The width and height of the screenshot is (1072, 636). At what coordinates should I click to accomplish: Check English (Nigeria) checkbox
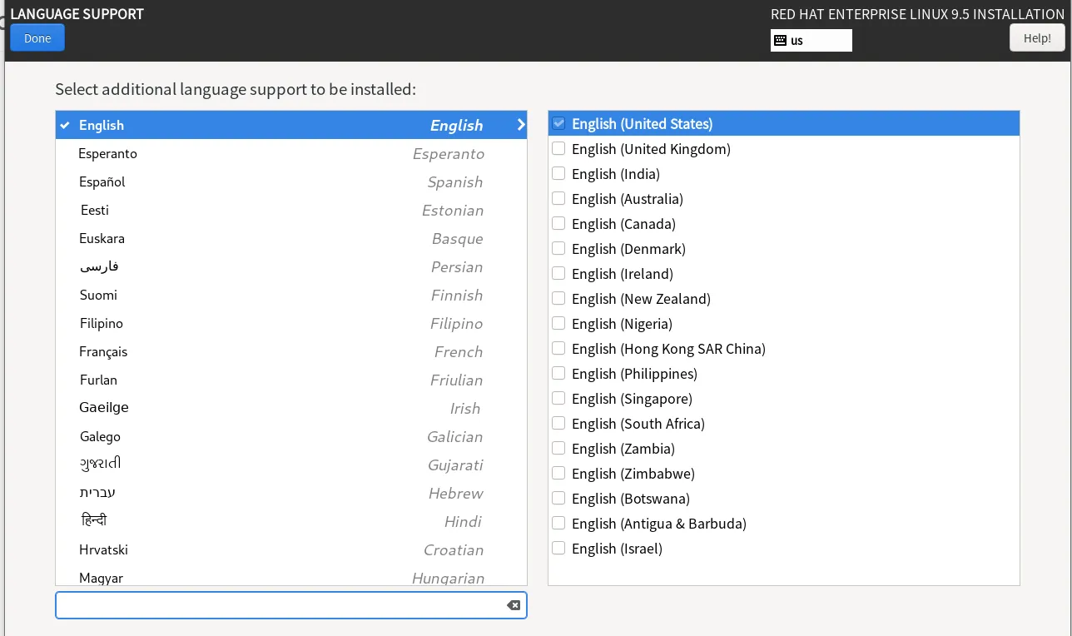click(x=558, y=323)
